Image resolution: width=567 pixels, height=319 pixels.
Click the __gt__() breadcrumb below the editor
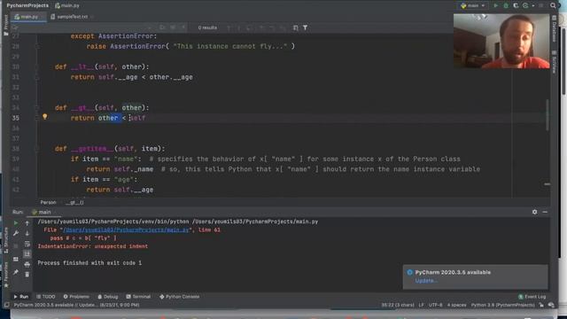[74, 203]
